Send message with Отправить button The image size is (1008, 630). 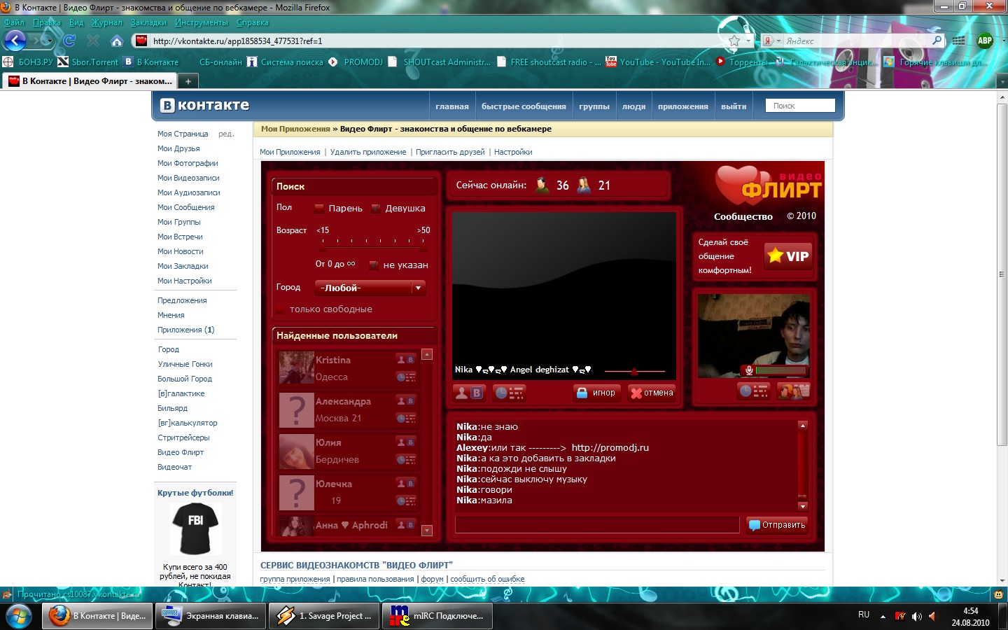(x=777, y=525)
